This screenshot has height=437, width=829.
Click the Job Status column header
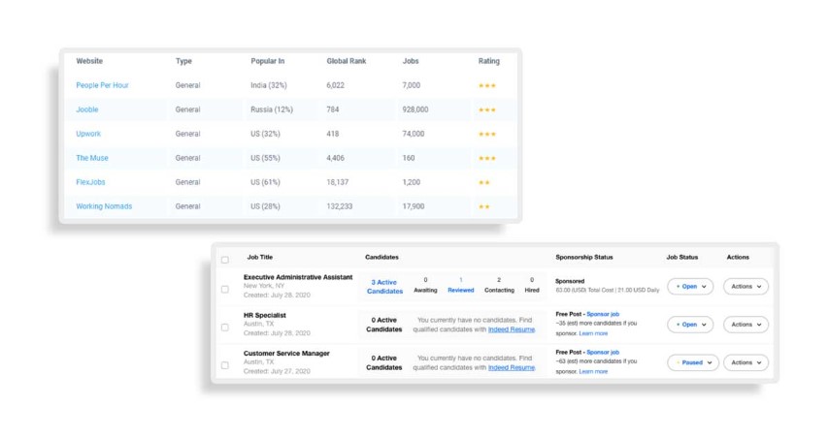[x=681, y=257]
